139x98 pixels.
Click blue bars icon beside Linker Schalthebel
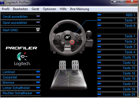click(x=38, y=88)
